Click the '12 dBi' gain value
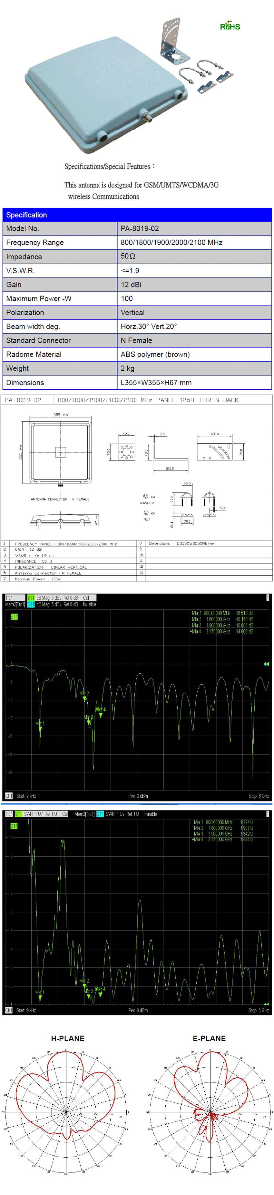This screenshot has width=274, height=1195. 131,284
